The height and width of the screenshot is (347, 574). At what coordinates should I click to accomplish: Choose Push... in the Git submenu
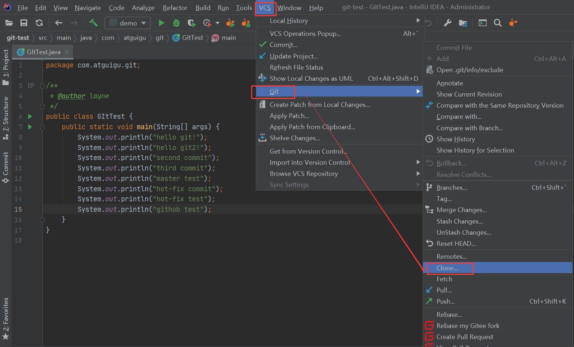498,301
